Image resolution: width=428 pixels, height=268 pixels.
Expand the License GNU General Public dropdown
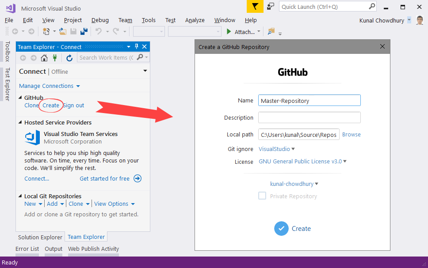302,162
